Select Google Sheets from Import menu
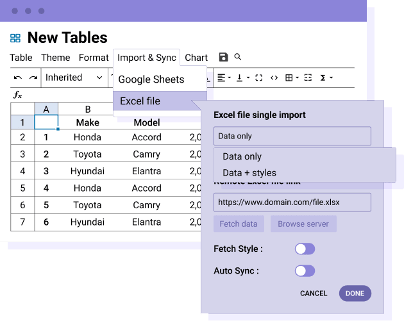404x321 pixels. (151, 79)
